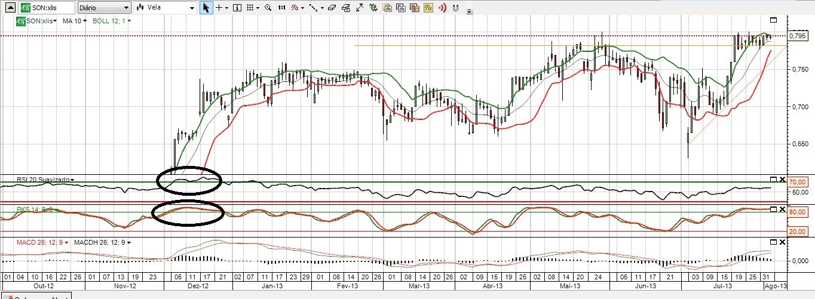Screen dimensions: 815x299
Task: Click the add indicator wave icon
Action: tap(295, 8)
